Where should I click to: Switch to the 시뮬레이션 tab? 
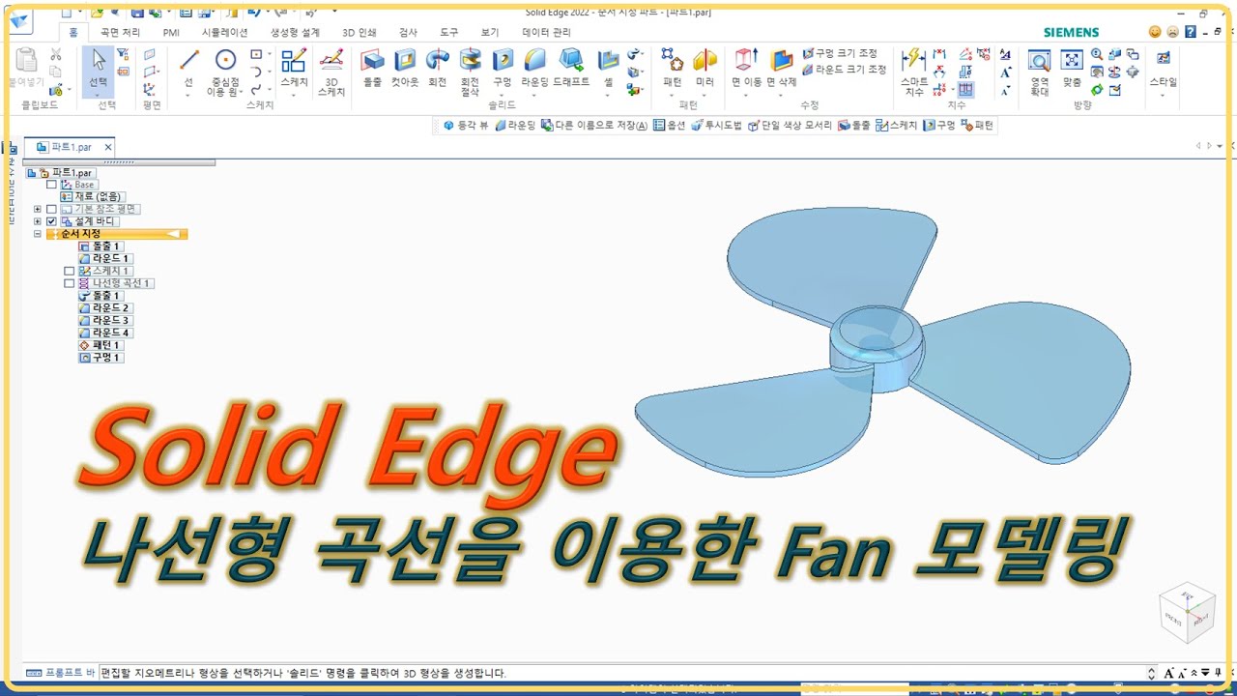(224, 32)
